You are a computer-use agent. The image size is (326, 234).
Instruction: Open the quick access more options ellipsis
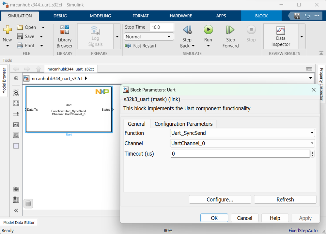click(317, 16)
